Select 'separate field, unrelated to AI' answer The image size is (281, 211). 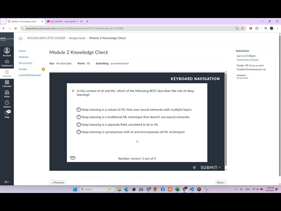click(79, 124)
